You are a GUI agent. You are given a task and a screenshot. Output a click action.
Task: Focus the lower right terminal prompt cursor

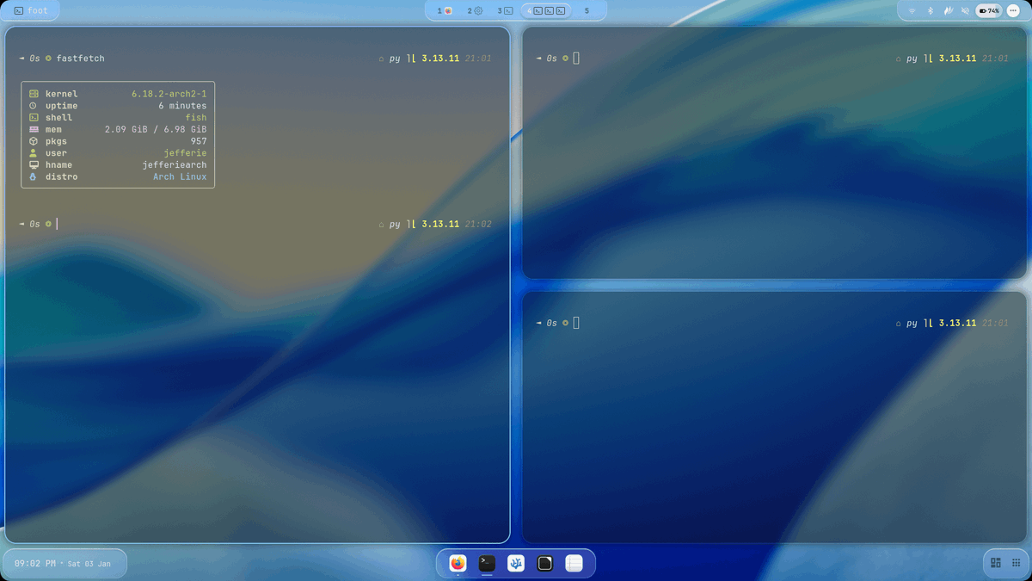[576, 323]
